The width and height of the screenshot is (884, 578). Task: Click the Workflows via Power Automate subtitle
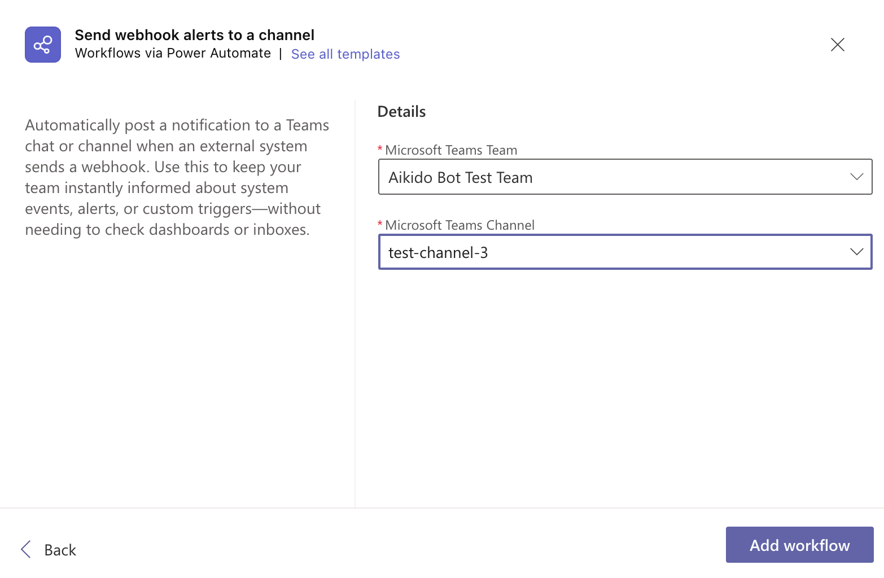pos(173,53)
